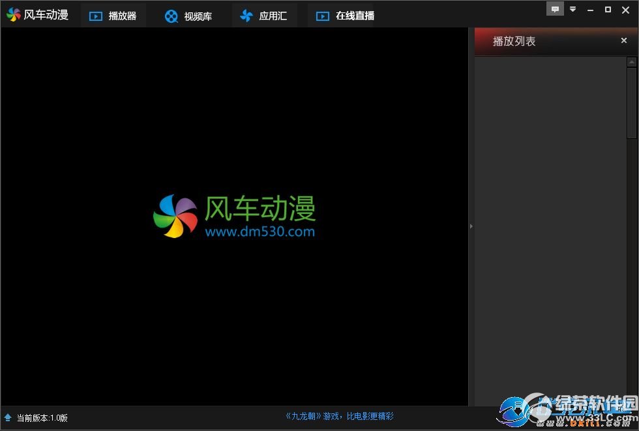Click the 播放列表 panel title
This screenshot has width=639, height=431.
coord(514,41)
